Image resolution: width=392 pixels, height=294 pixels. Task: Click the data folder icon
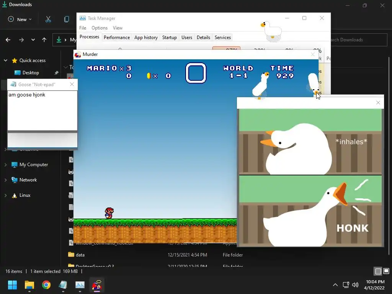click(71, 255)
